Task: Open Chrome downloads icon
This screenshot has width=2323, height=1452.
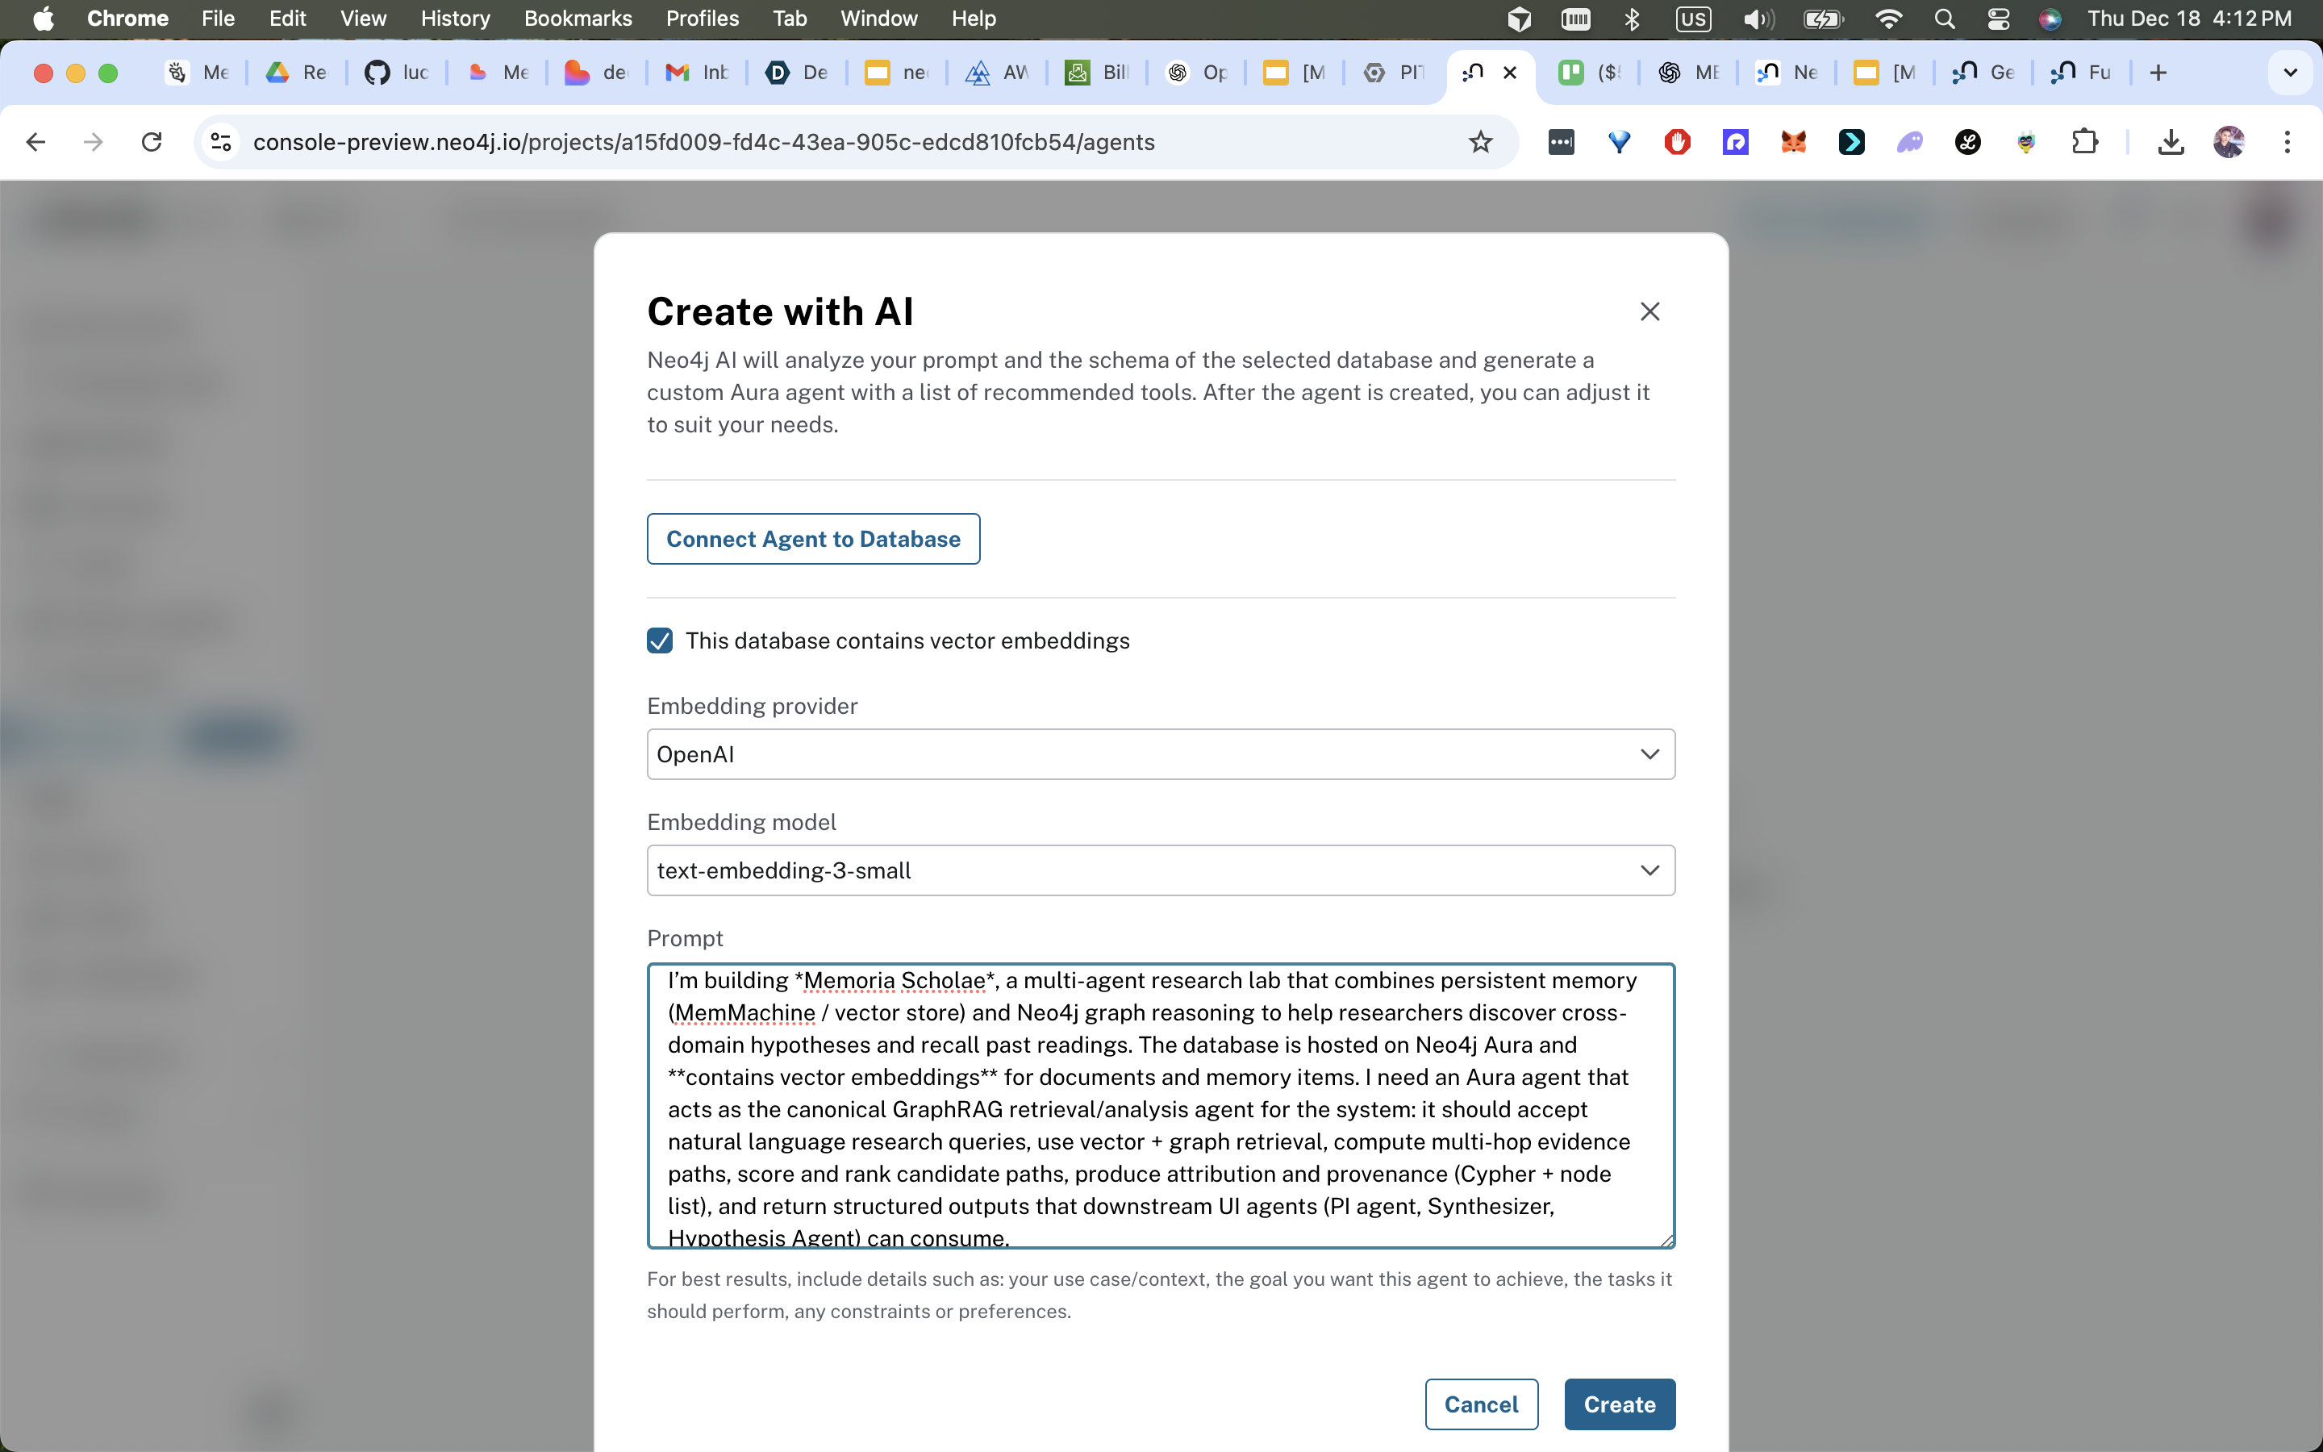Action: (2171, 142)
